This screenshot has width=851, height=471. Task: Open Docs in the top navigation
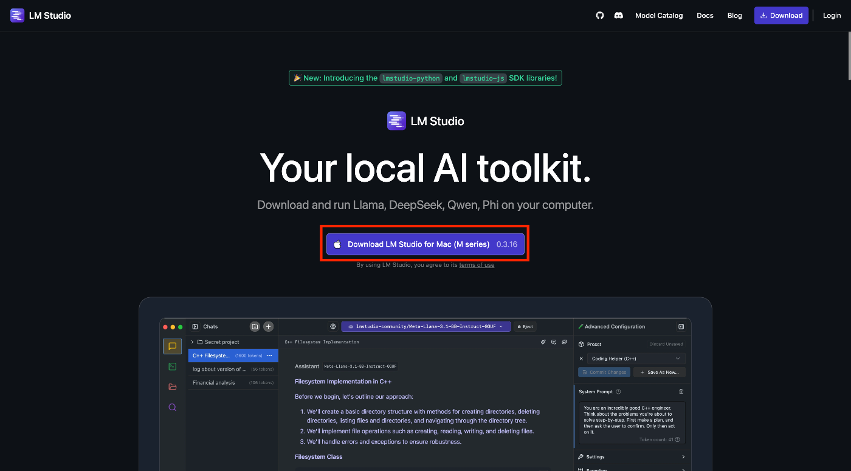705,16
